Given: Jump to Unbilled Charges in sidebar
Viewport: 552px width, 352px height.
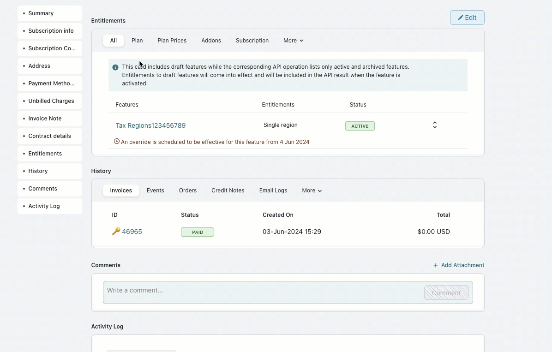Looking at the screenshot, I should pyautogui.click(x=50, y=101).
